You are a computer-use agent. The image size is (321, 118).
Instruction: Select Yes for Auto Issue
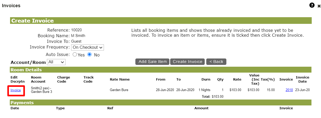(x=75, y=54)
